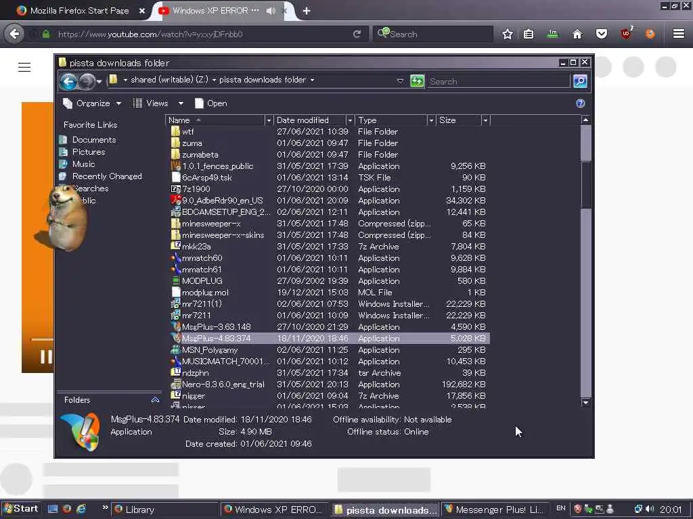This screenshot has height=519, width=693.
Task: Click the Firefox downloads icon
Action: tap(552, 34)
